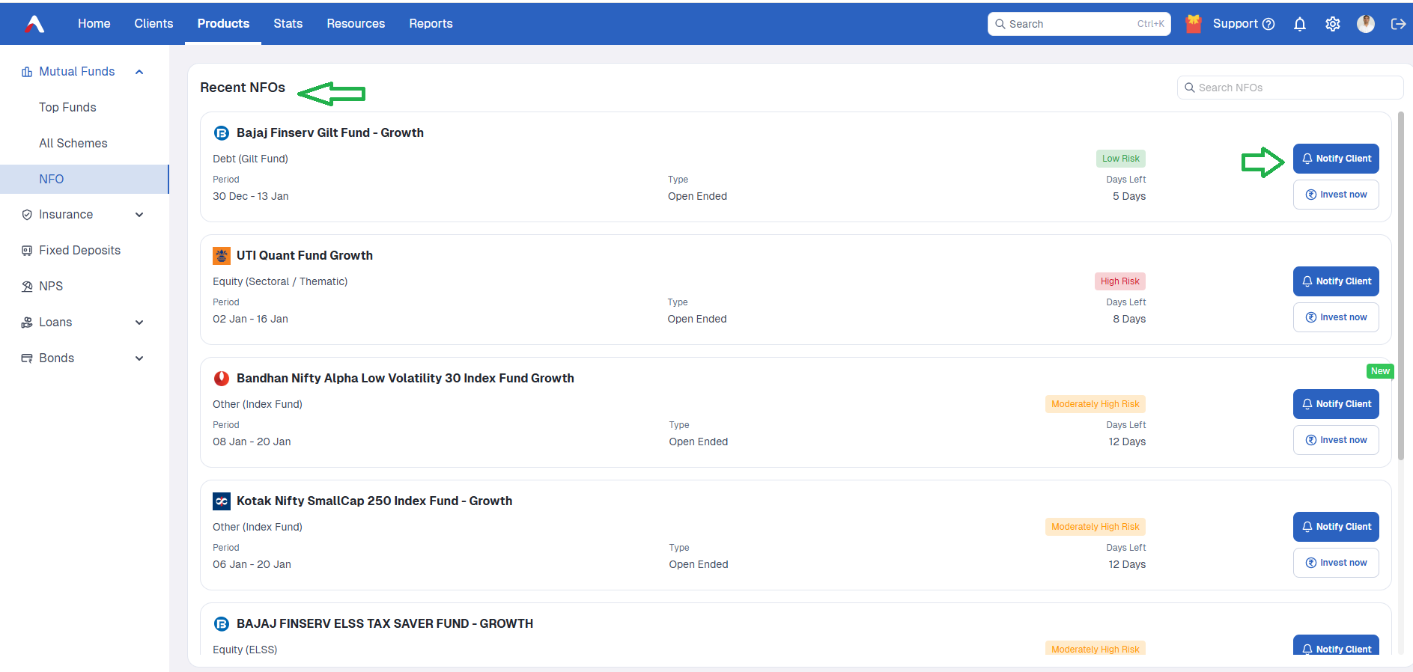Click 'Equity (Sectoral / Thematic)' category text
Viewport: 1413px width, 672px height.
280,282
